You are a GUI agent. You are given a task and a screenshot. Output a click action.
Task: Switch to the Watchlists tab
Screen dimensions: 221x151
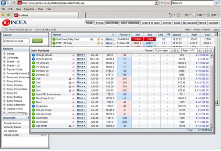click(x=112, y=22)
